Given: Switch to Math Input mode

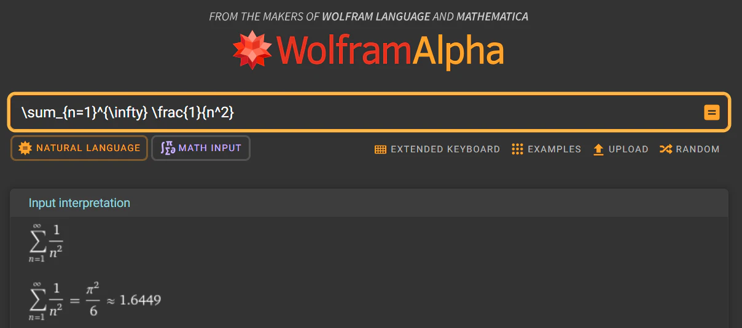Looking at the screenshot, I should coord(201,148).
